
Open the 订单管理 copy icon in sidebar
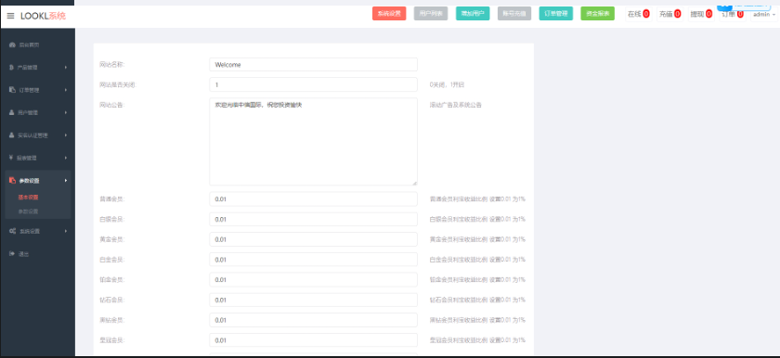[x=12, y=90]
